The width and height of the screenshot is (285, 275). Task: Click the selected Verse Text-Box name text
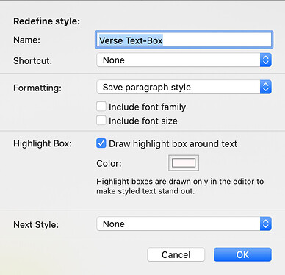tap(131, 40)
